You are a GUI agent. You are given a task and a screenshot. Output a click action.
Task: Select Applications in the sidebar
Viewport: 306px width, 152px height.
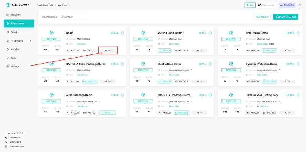(19, 24)
